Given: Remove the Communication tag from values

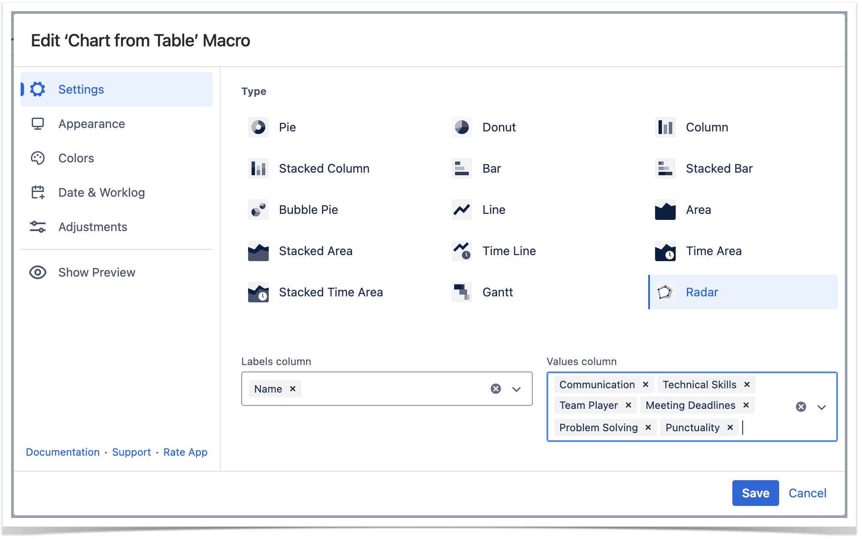Looking at the screenshot, I should click(645, 384).
